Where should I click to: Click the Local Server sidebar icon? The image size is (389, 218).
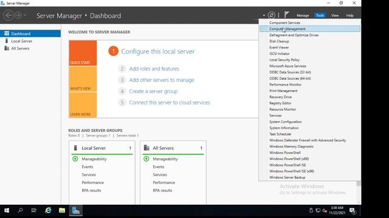tap(7, 41)
